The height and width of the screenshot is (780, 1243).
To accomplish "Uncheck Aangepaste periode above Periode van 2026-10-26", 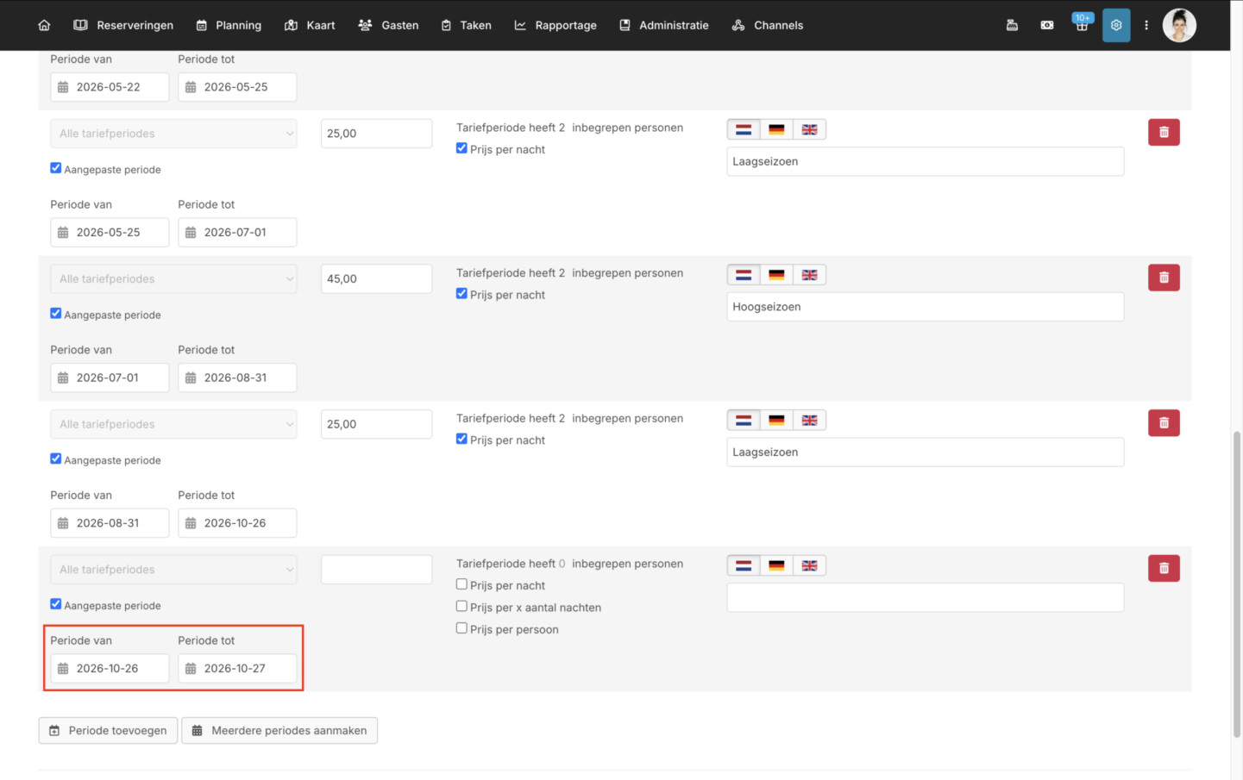I will [x=55, y=604].
